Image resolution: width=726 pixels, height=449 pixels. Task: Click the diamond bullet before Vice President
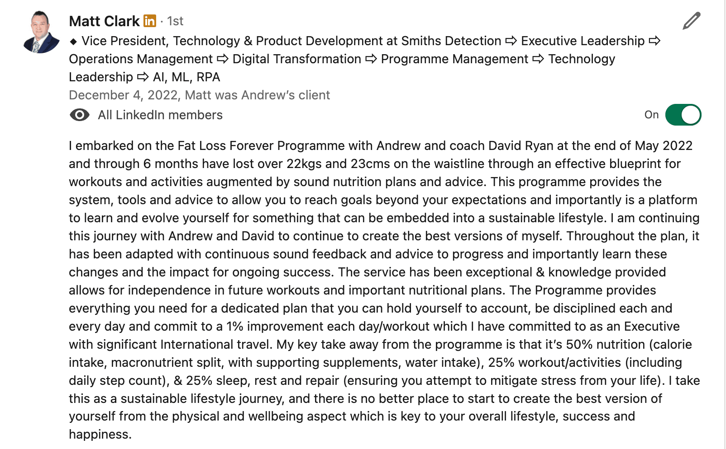73,42
